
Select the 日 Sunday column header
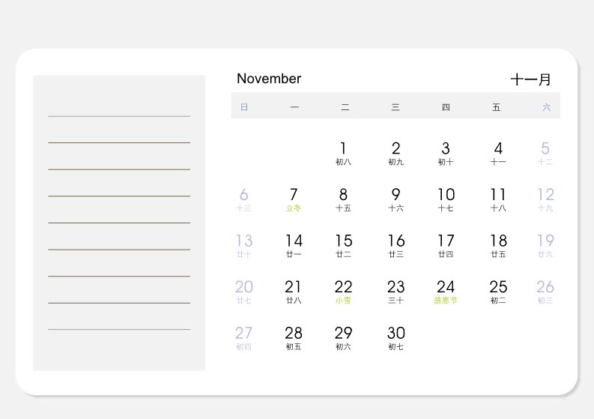click(x=244, y=107)
